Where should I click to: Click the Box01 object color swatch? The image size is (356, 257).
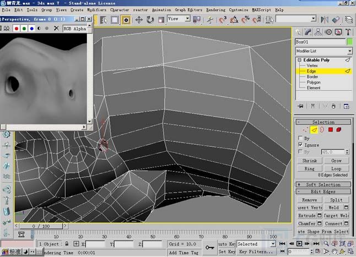(349, 42)
